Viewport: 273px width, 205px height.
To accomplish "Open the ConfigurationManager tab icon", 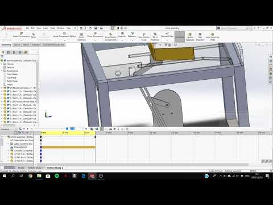I will 14,52.
